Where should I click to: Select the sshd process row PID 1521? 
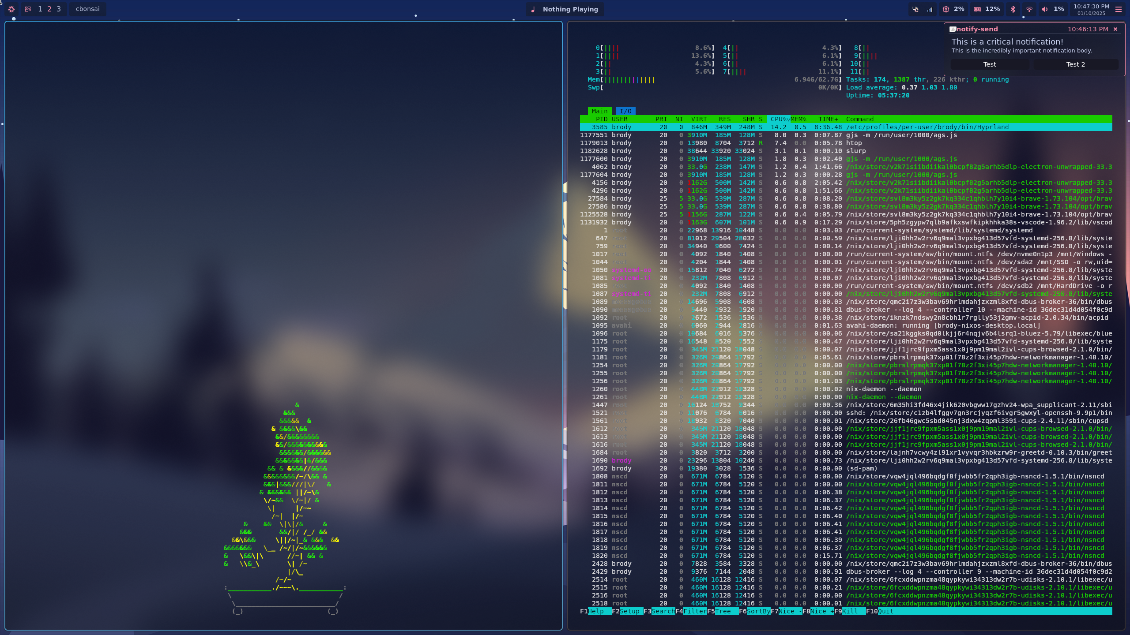(846, 413)
